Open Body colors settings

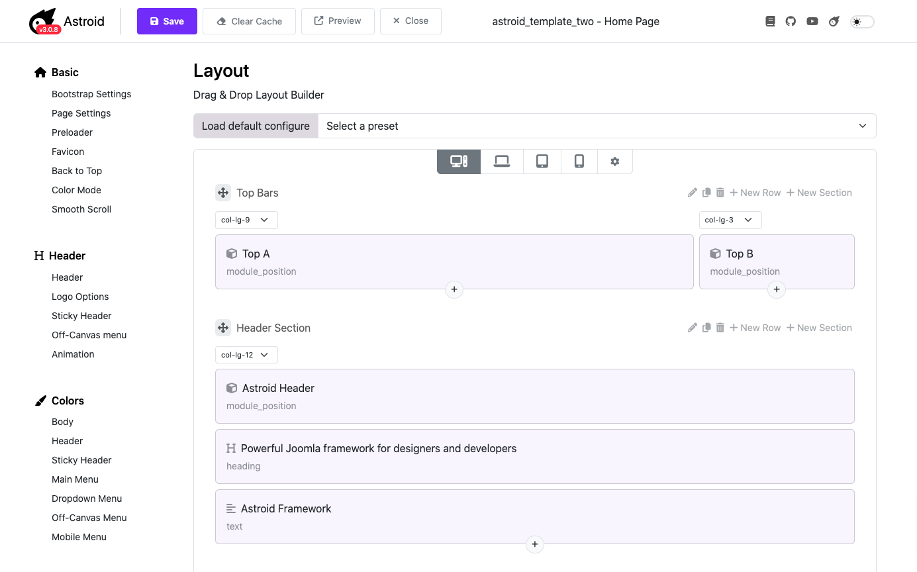62,422
